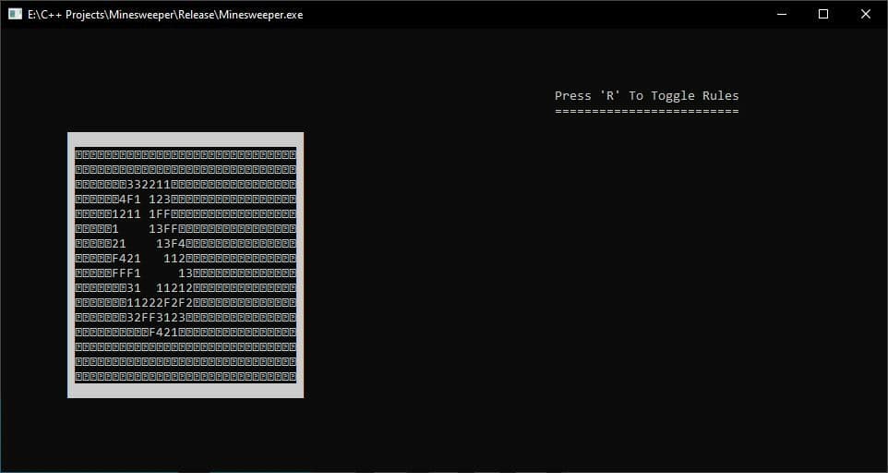Click the "32FF3123" row of revealed cells
The height and width of the screenshot is (473, 888).
156,317
